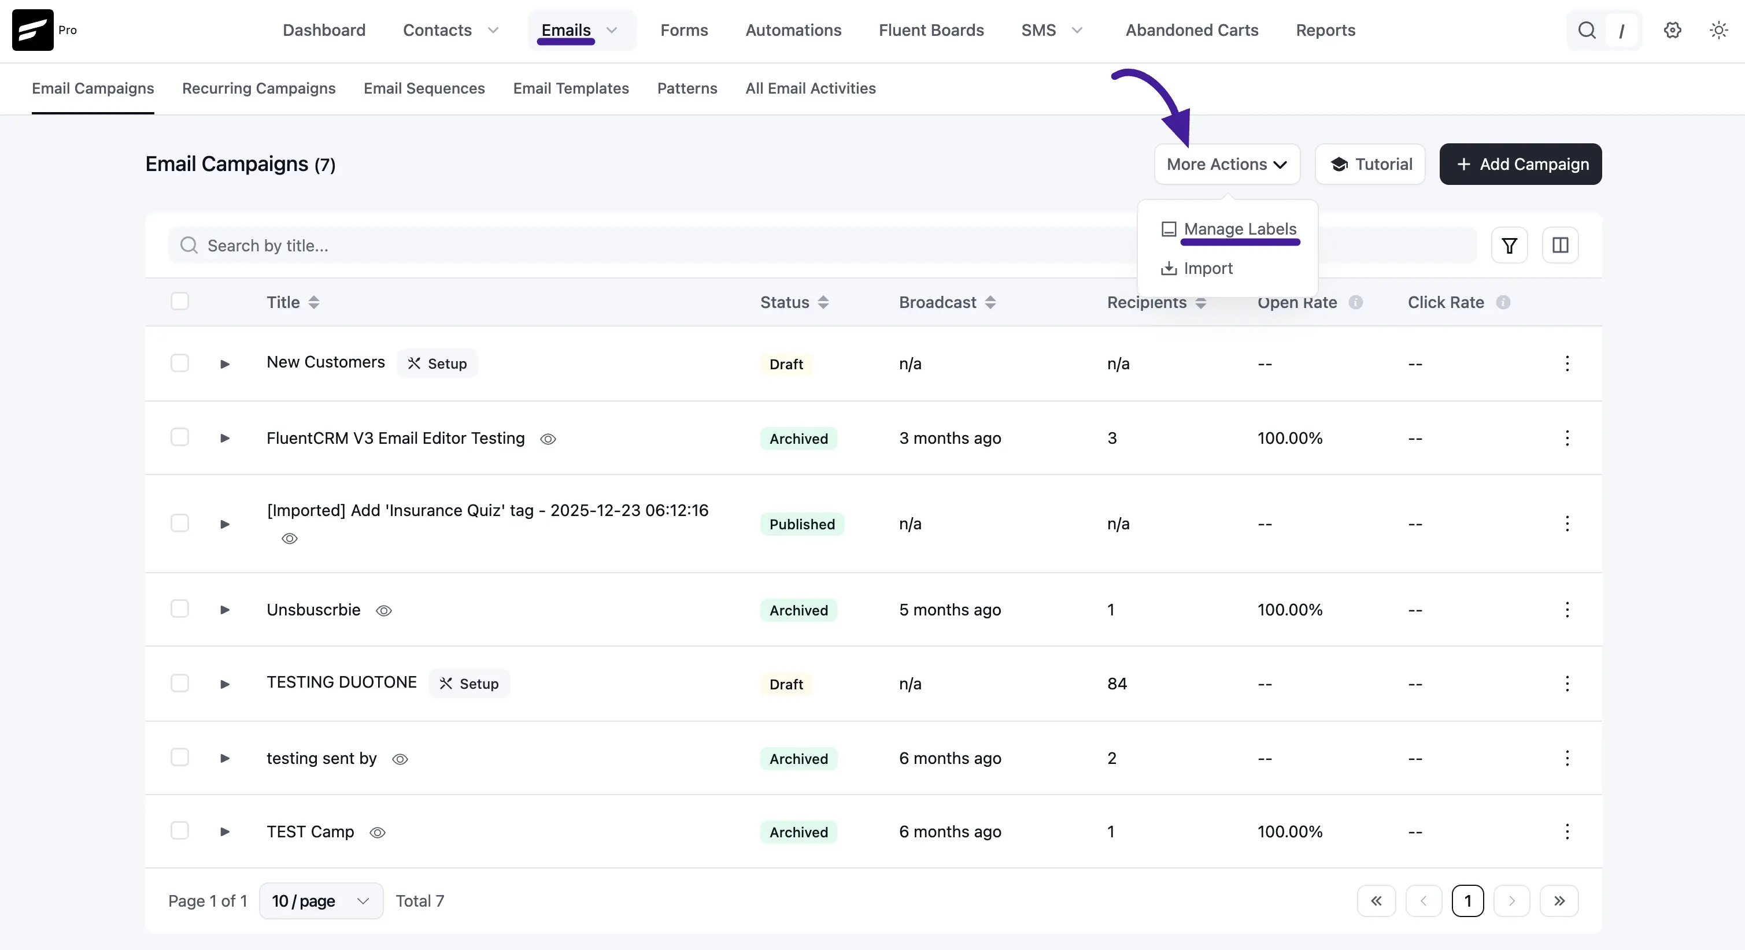The image size is (1745, 950).
Task: Open 10 / page size dropdown
Action: pos(321,901)
